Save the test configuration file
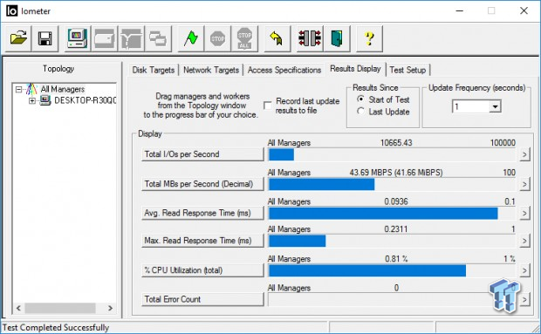This screenshot has height=334, width=541. tap(45, 38)
